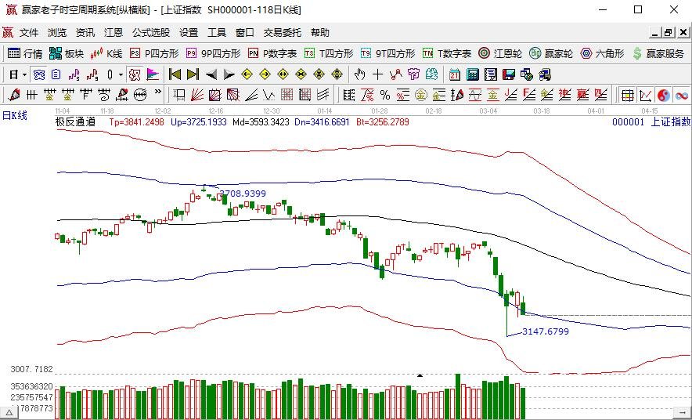692x420 pixels.
Task: Open the 文件 menu
Action: [x=29, y=33]
